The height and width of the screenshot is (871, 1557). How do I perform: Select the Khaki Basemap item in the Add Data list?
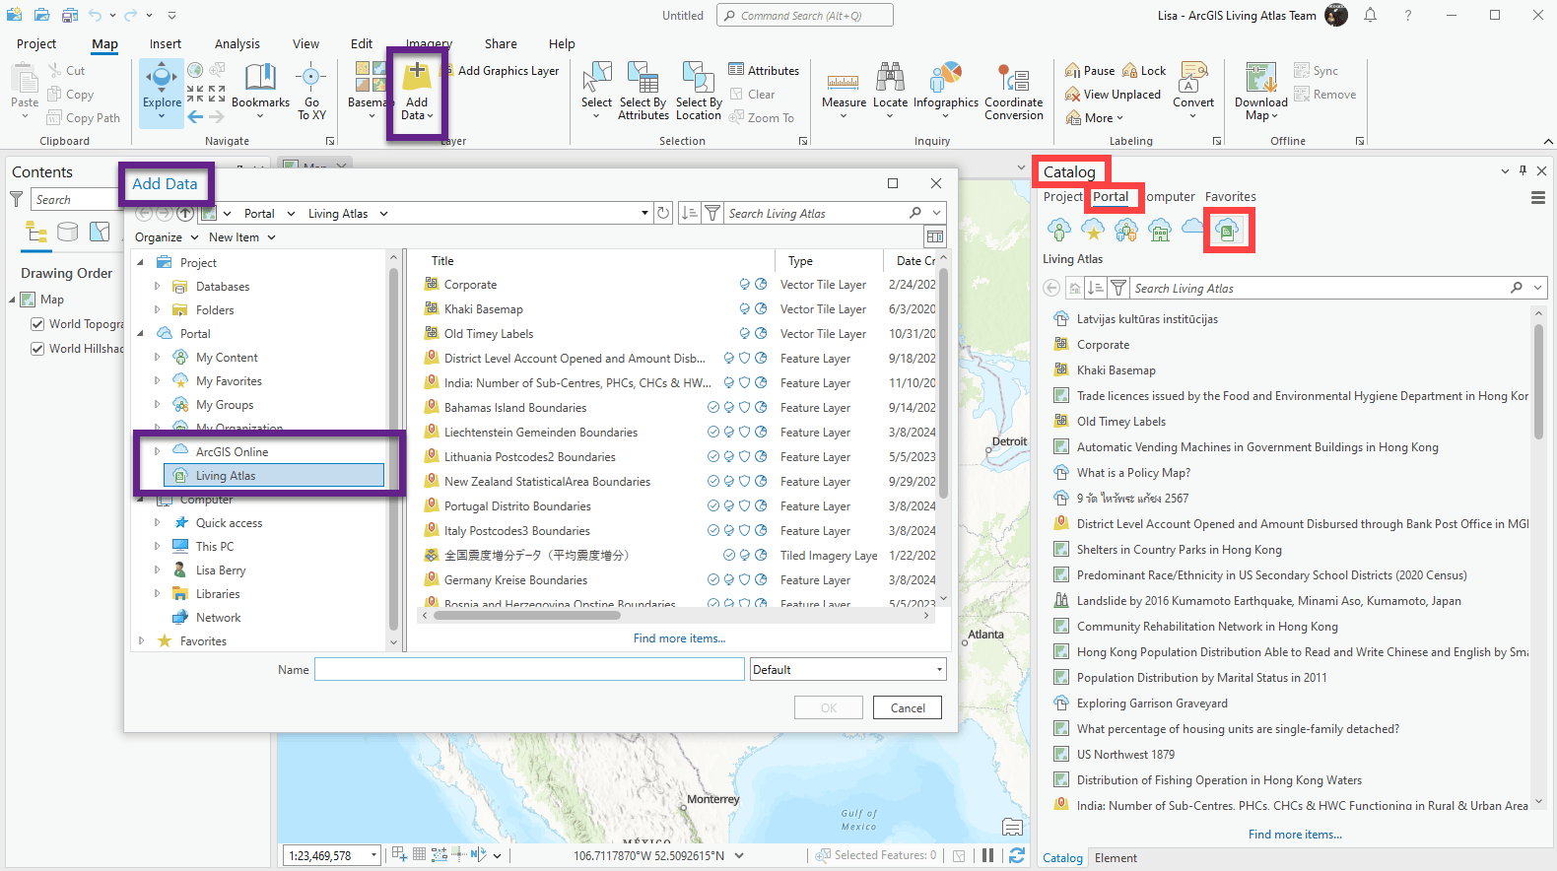(x=484, y=309)
